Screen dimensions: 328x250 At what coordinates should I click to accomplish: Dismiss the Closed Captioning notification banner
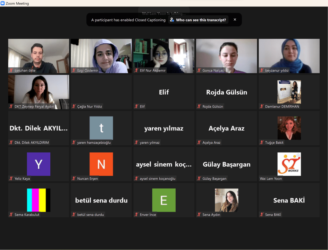pyautogui.click(x=235, y=20)
